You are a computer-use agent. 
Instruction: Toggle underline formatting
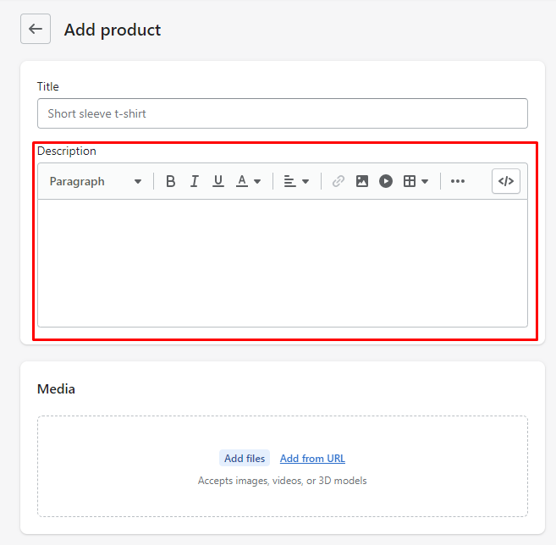pyautogui.click(x=218, y=182)
